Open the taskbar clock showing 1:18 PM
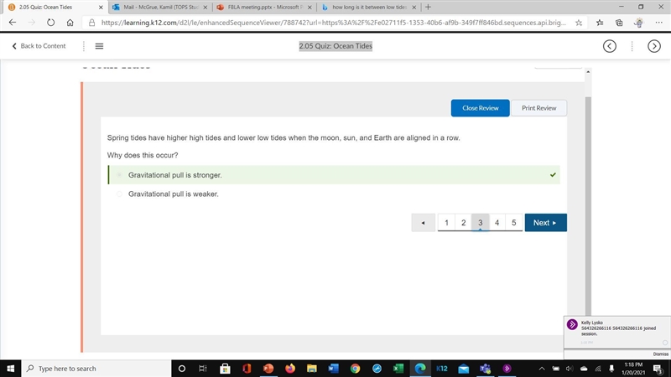671x377 pixels. 633,369
